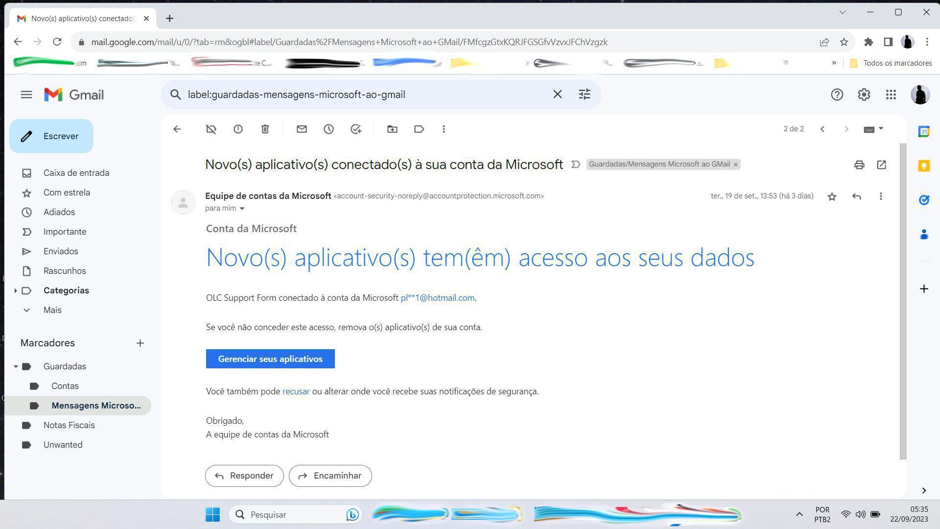The height and width of the screenshot is (529, 940).
Task: Mark email as unread
Action: (x=302, y=129)
